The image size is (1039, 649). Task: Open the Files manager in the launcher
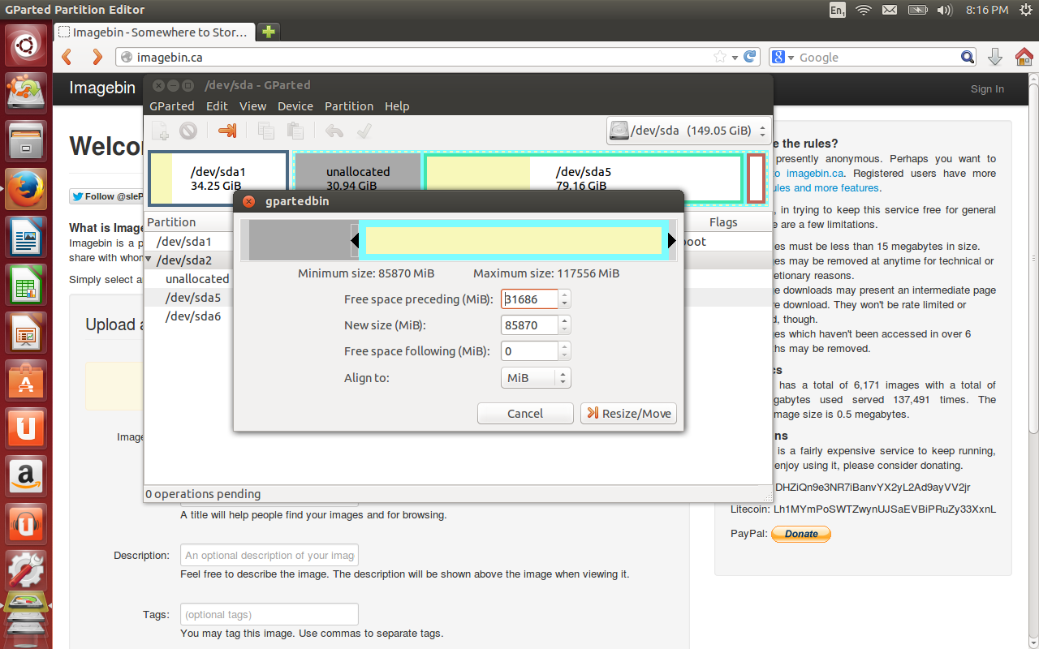[x=26, y=142]
